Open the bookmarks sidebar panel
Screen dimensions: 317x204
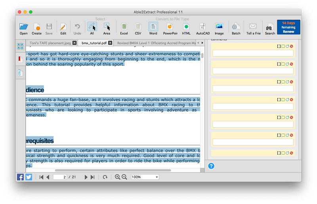coord(20,60)
